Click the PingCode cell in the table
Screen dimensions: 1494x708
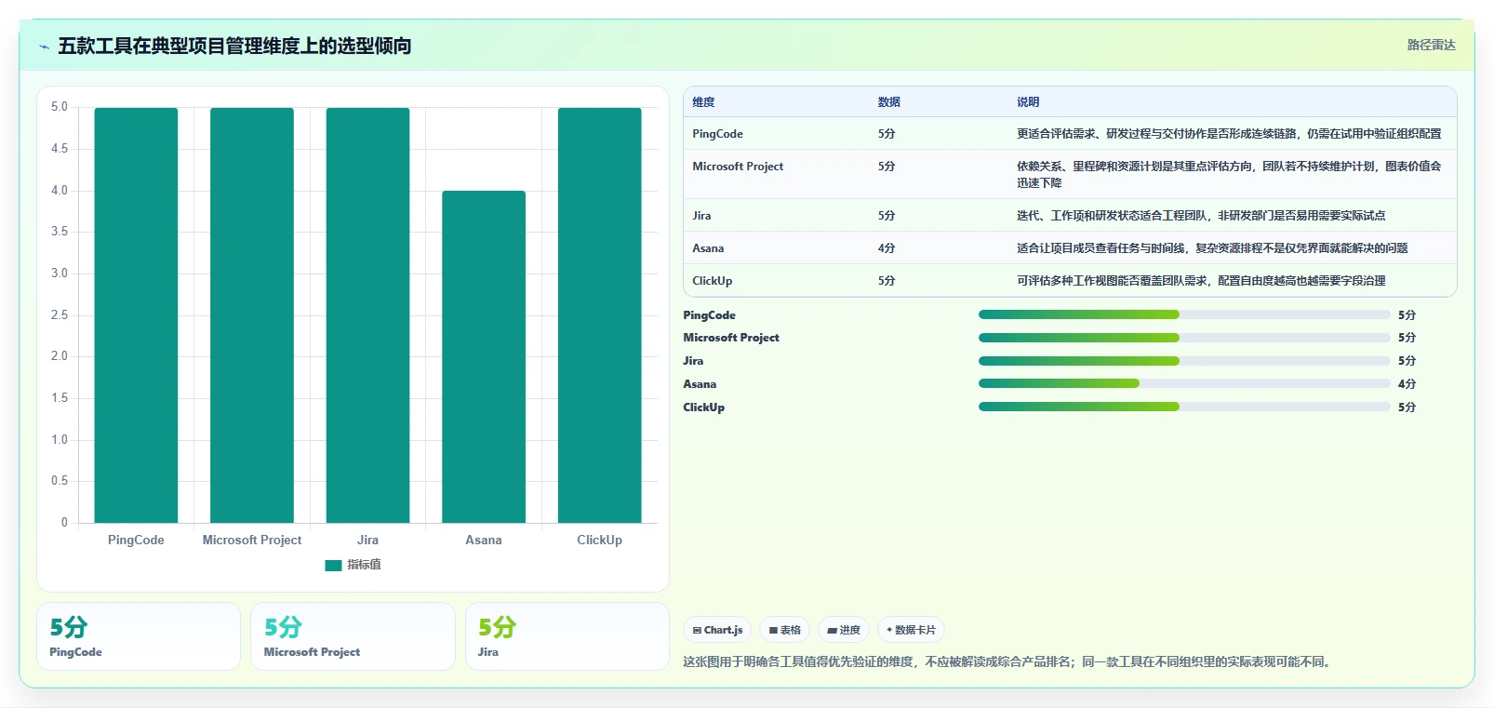tap(717, 134)
